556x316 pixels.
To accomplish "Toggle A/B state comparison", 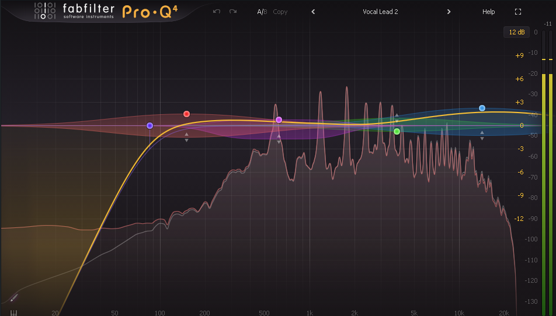I will coord(262,12).
